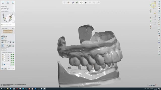
Task: Toggle the checkbox beside the redo button
Action: pyautogui.click(x=8, y=69)
